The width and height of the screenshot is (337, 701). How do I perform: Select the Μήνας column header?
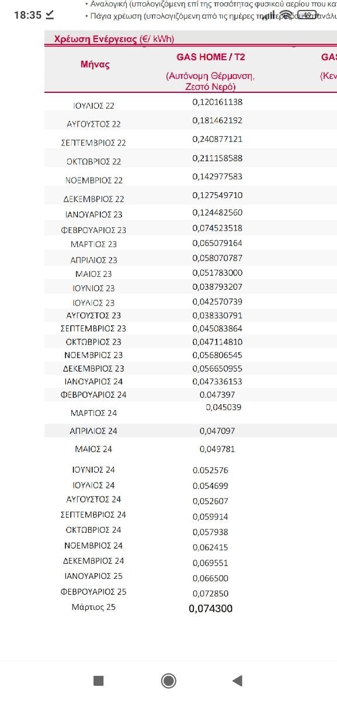coord(95,64)
